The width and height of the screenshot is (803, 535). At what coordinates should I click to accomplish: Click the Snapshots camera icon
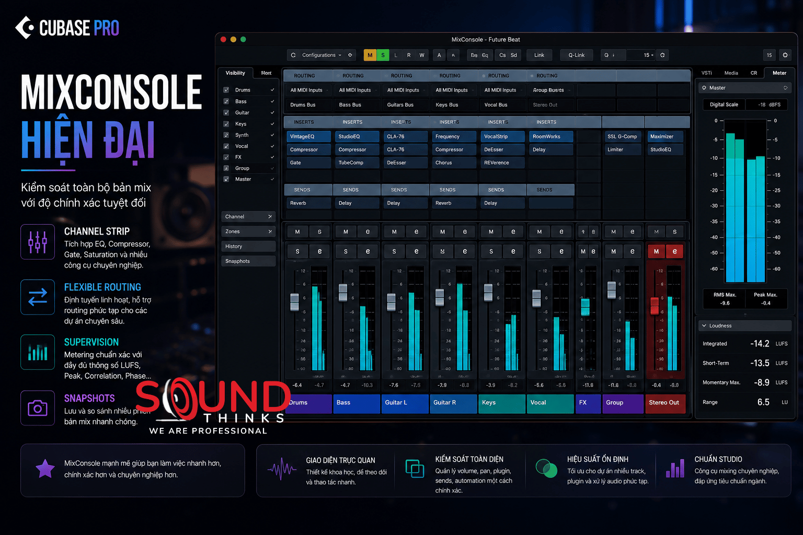coord(38,408)
